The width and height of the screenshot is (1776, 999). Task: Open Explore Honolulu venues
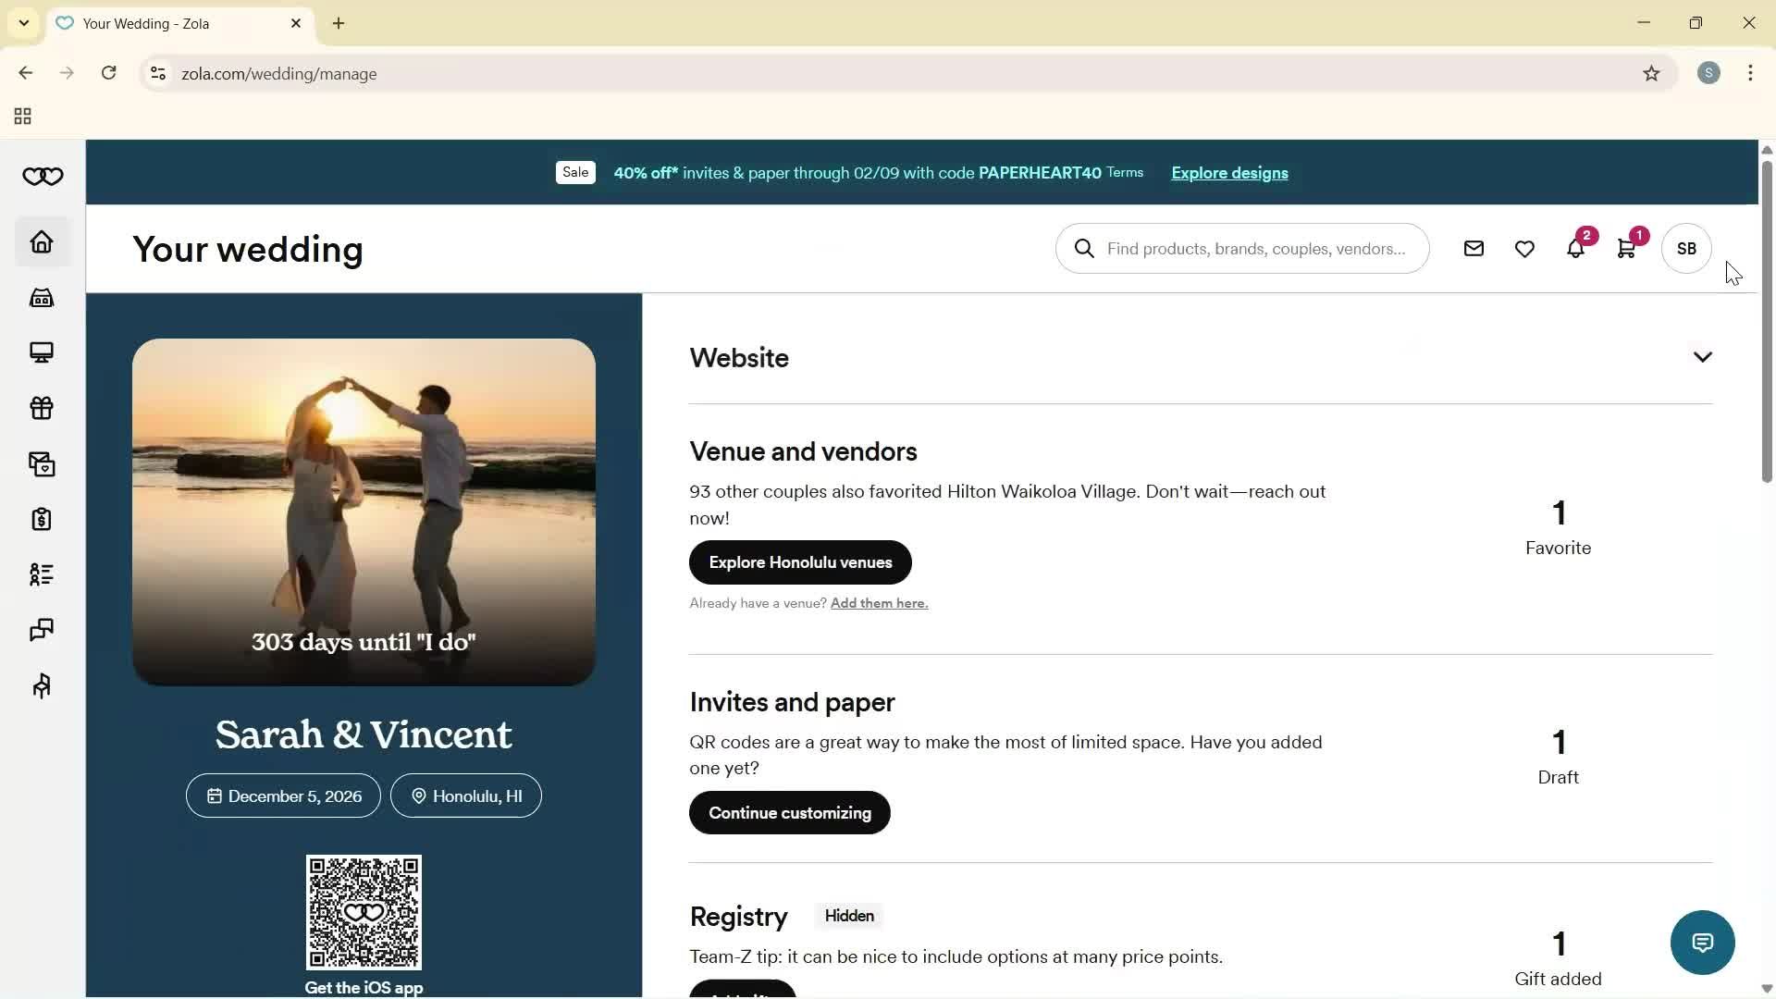[799, 561]
